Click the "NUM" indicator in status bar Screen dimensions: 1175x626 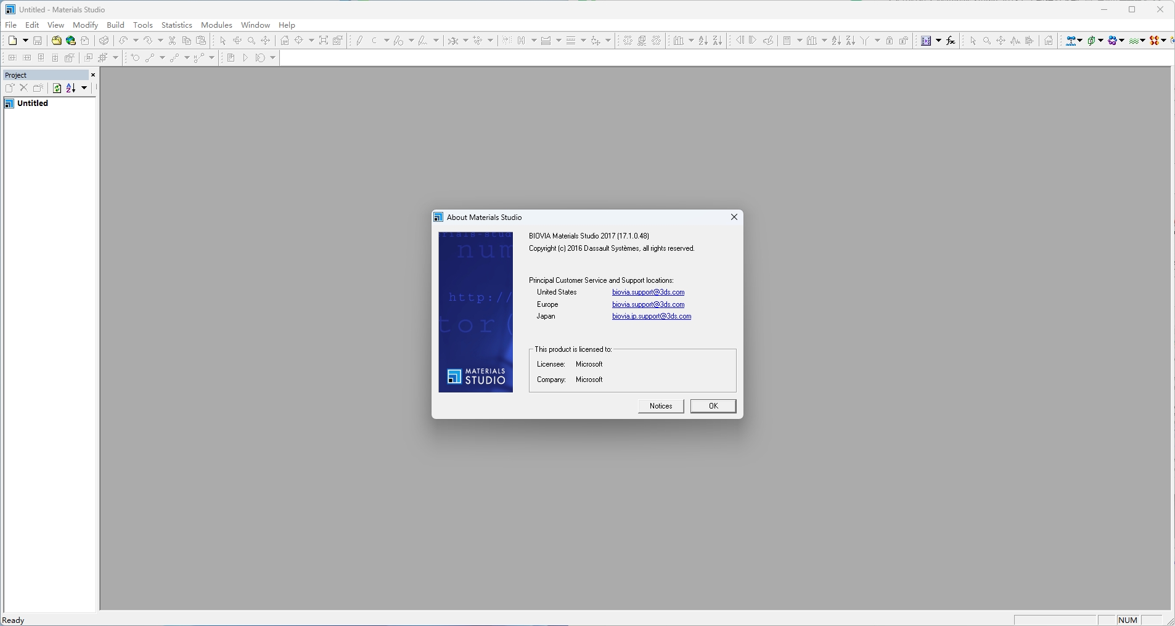[x=1128, y=620]
